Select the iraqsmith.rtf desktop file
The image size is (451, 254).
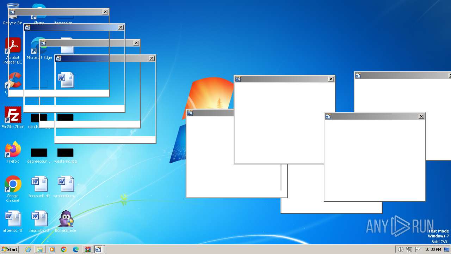coord(39,222)
